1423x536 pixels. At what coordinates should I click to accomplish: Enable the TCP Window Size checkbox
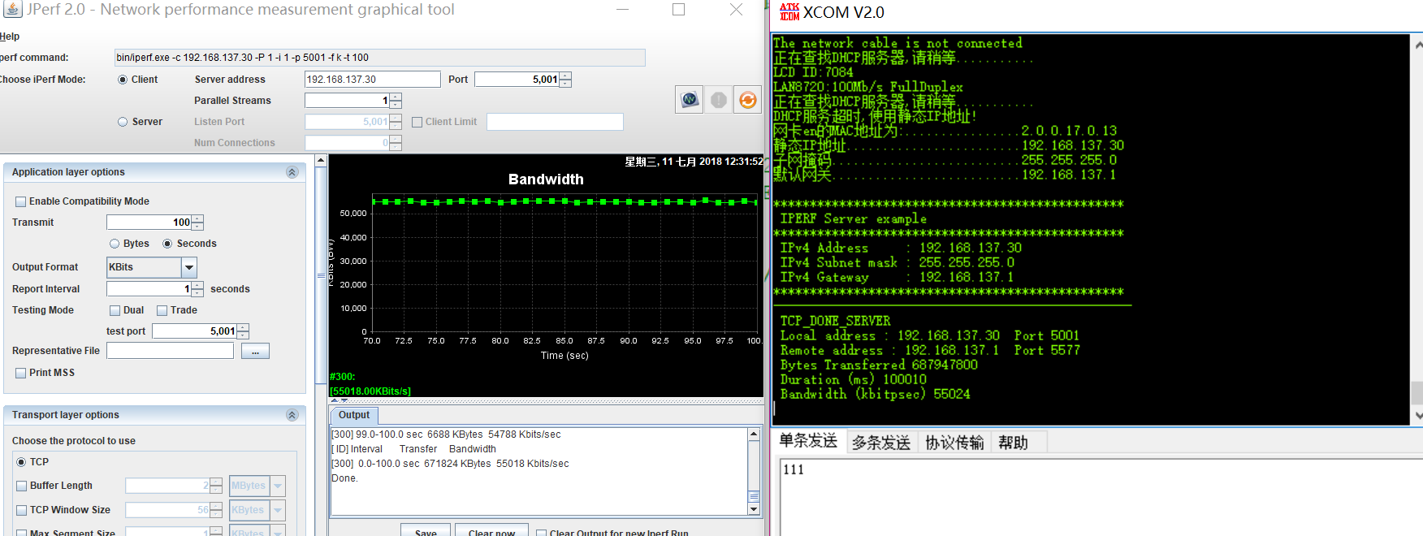22,510
